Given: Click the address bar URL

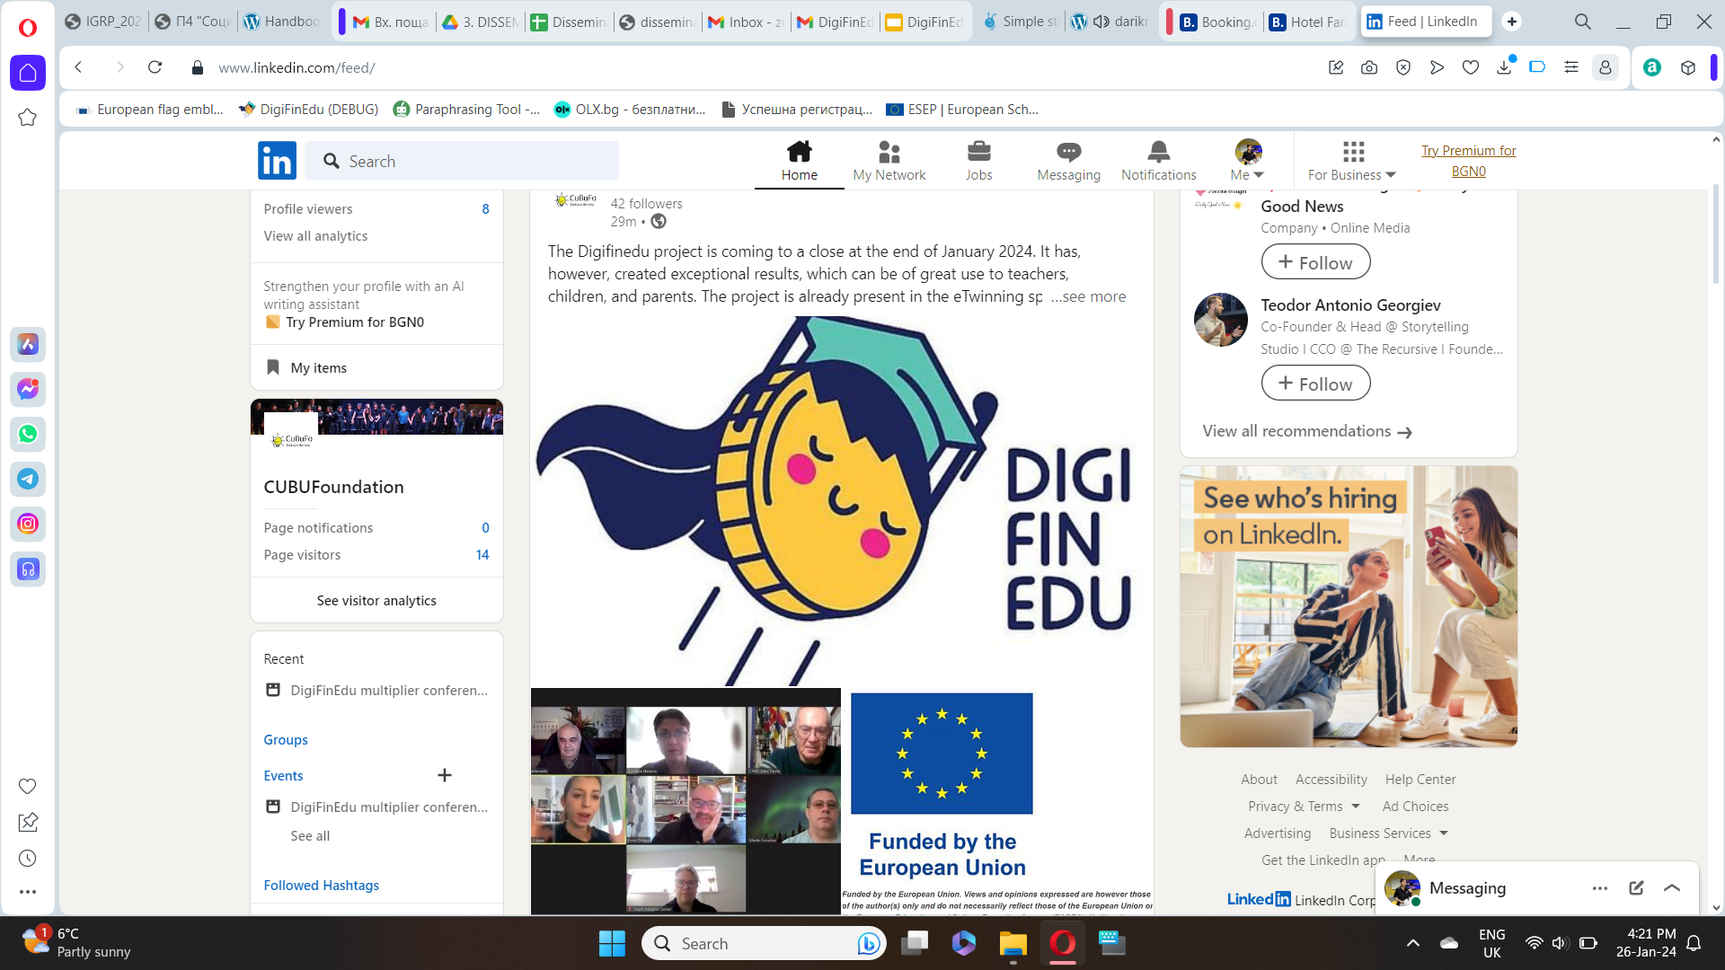Looking at the screenshot, I should 296,67.
